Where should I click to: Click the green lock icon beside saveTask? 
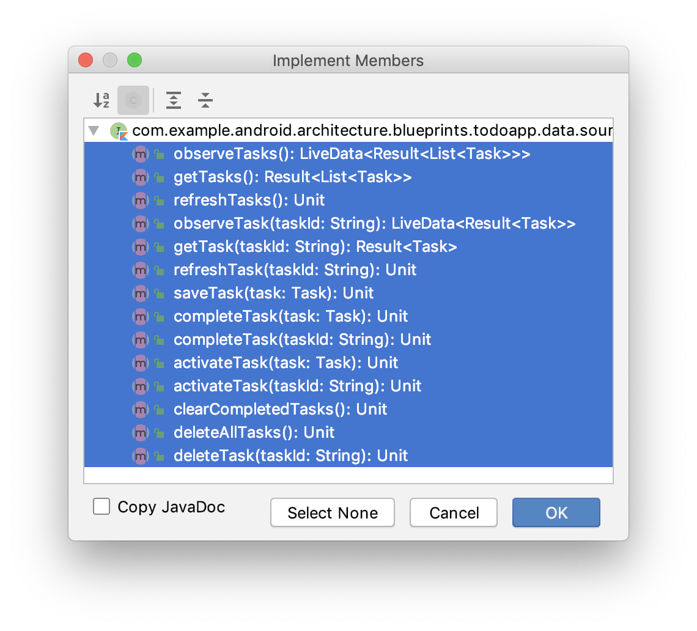(159, 293)
